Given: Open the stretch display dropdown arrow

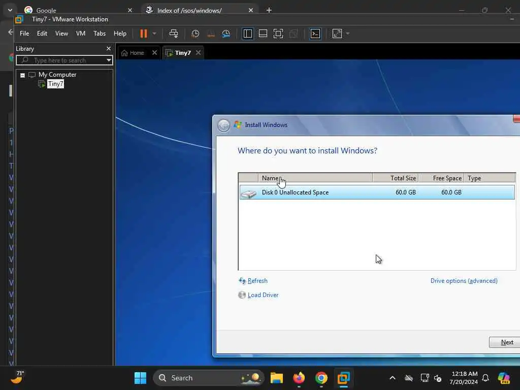Looking at the screenshot, I should tap(347, 34).
